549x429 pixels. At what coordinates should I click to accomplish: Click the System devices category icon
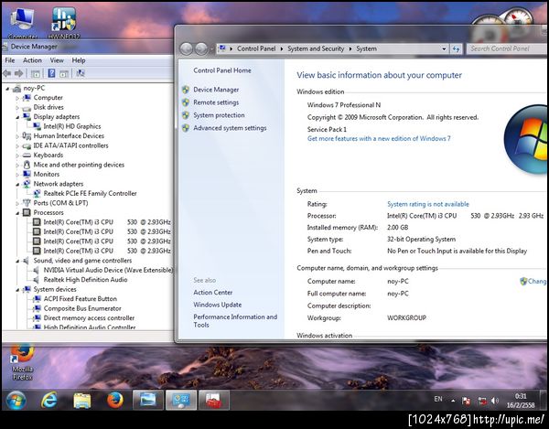click(27, 289)
